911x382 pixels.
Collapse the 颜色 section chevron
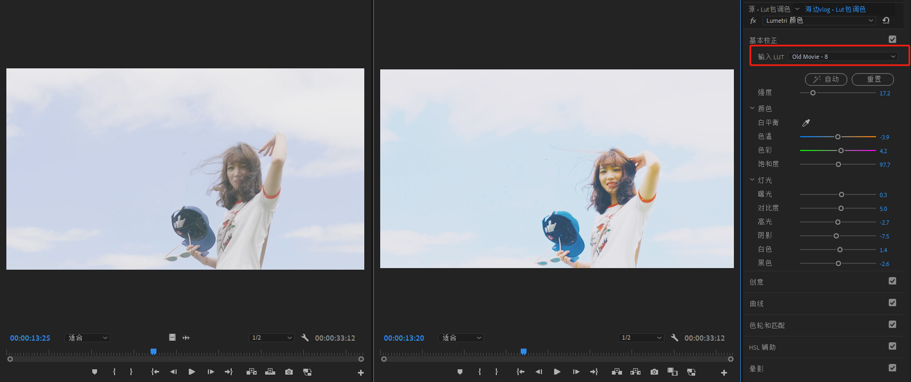[x=752, y=108]
